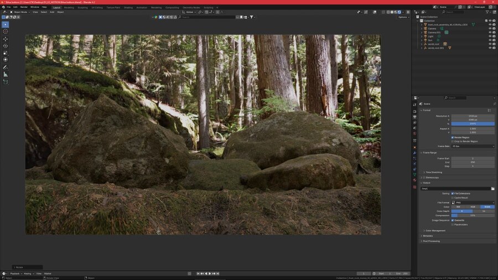Viewport: 498px width, 280px height.
Task: Enable the Crop to Render Region checkbox
Action: 453,141
